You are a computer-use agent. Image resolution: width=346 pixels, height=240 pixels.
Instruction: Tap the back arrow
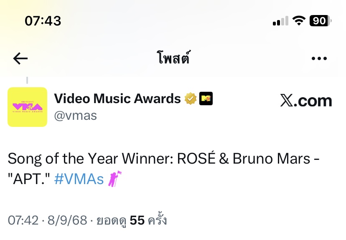tap(20, 58)
